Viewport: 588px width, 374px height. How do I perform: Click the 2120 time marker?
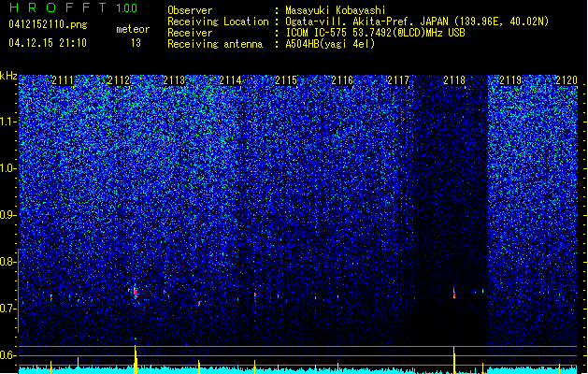pyautogui.click(x=566, y=80)
